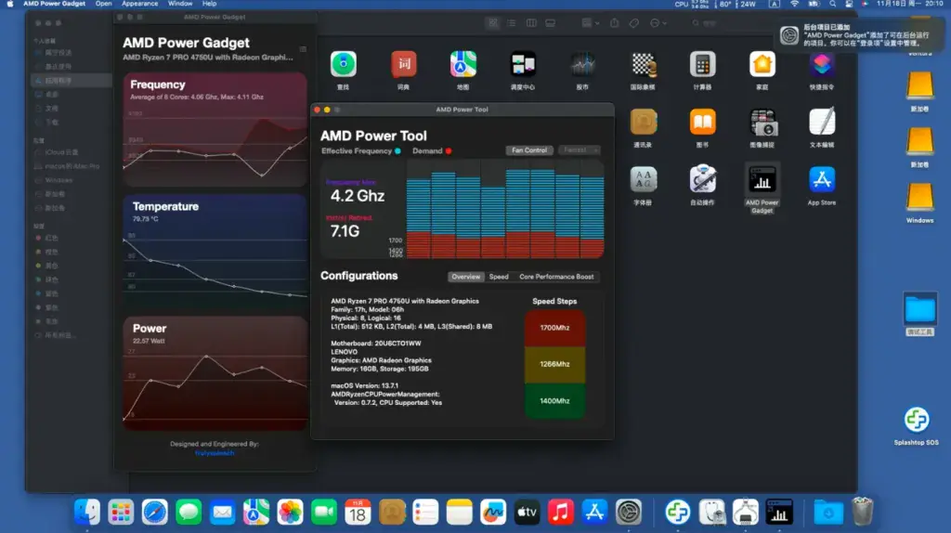Screen dimensions: 951x533
Task: Click AMD Power Gadget icon in the Dock
Action: point(779,513)
